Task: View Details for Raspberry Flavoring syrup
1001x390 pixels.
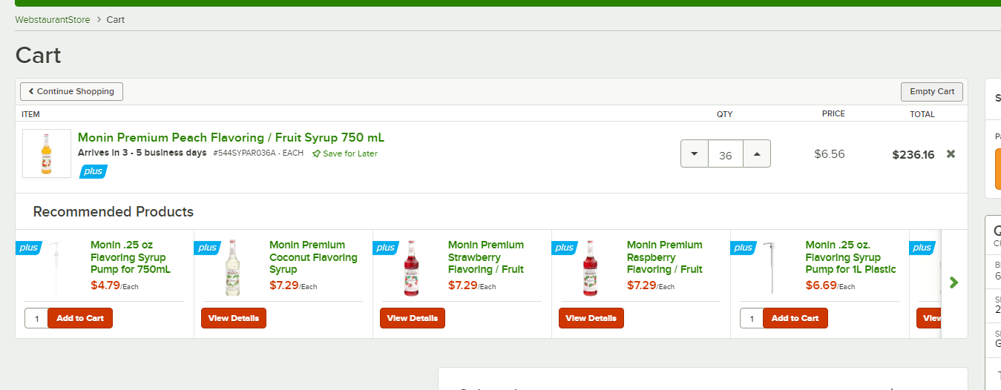Action: 591,318
